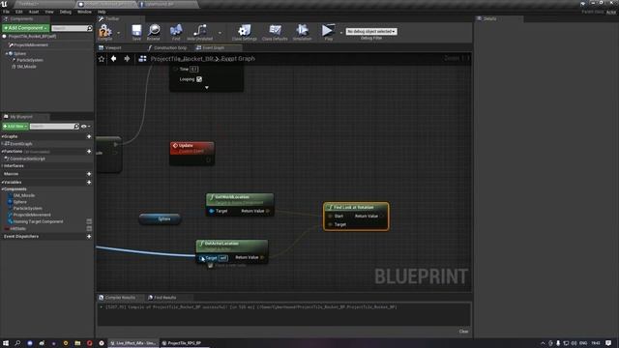The image size is (619, 348).
Task: Click the Time value field on timer node
Action: (193, 69)
